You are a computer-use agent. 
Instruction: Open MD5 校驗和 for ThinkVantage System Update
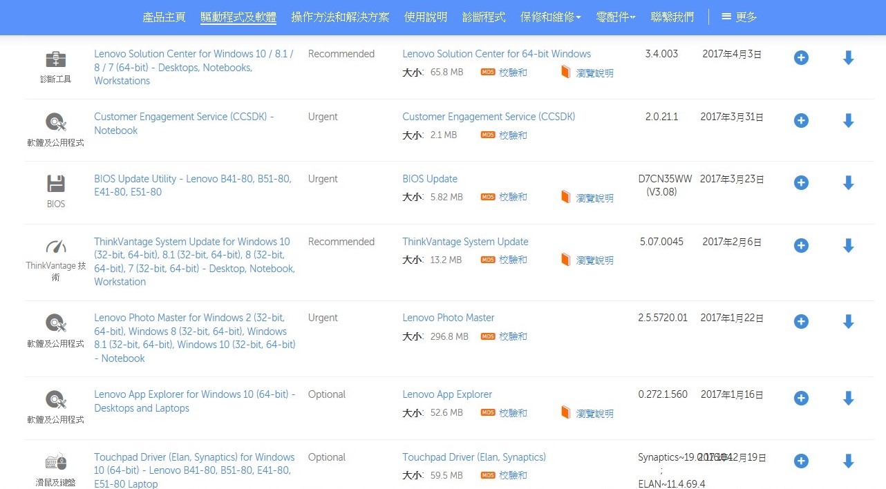pyautogui.click(x=504, y=260)
